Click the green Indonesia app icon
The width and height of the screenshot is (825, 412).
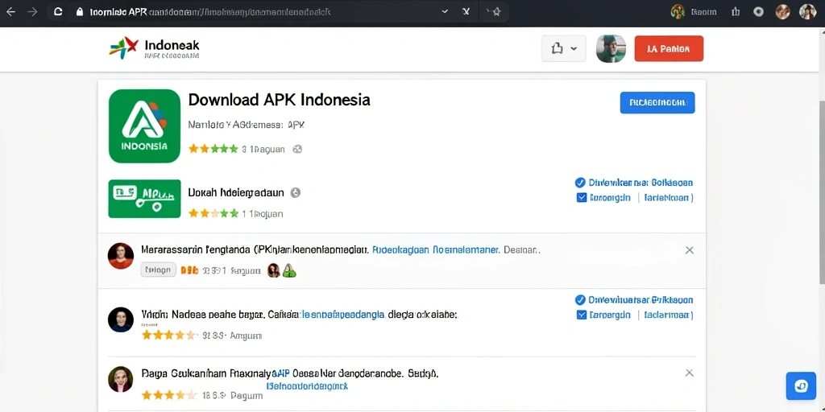click(x=145, y=126)
